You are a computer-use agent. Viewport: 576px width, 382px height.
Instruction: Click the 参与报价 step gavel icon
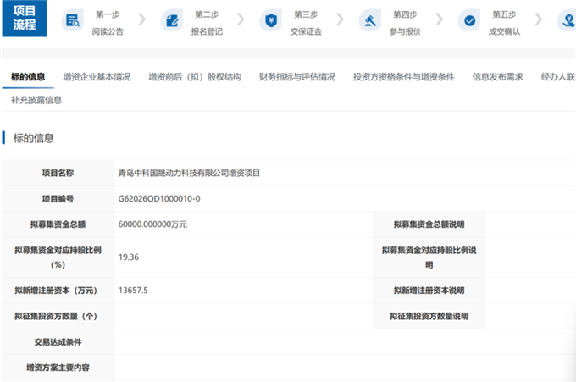pos(370,20)
